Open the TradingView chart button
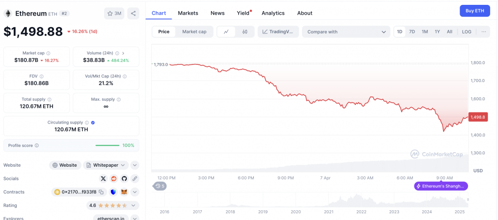The width and height of the screenshot is (498, 220). (278, 31)
